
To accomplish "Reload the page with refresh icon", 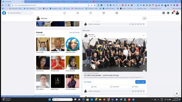I will [x=9, y=5].
